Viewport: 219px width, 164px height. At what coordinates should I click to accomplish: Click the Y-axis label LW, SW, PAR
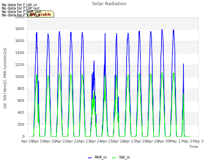5,78
